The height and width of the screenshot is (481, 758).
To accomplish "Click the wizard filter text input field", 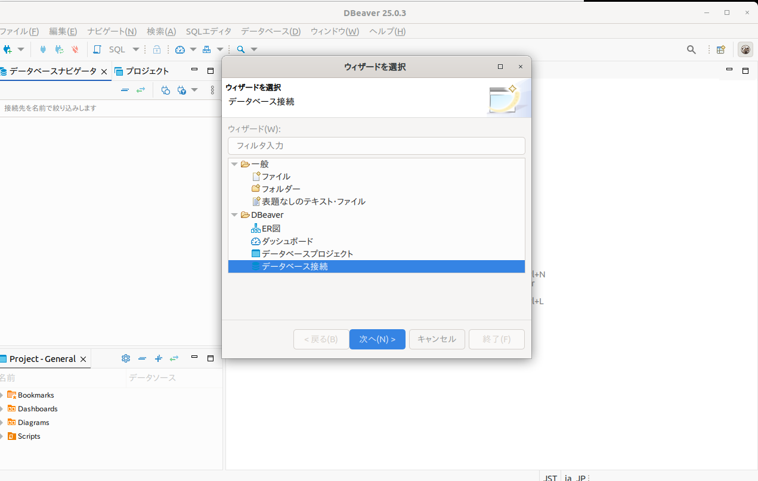I will click(x=376, y=146).
